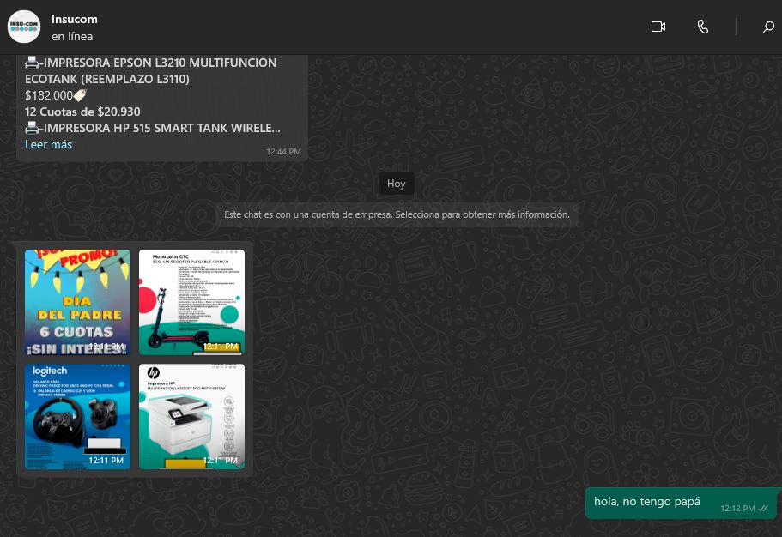782x537 pixels.
Task: Expand message with 'Leer más' link
Action: pyautogui.click(x=48, y=145)
